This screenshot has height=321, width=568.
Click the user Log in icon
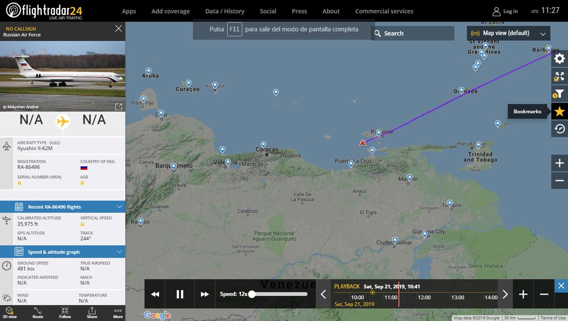tap(496, 11)
